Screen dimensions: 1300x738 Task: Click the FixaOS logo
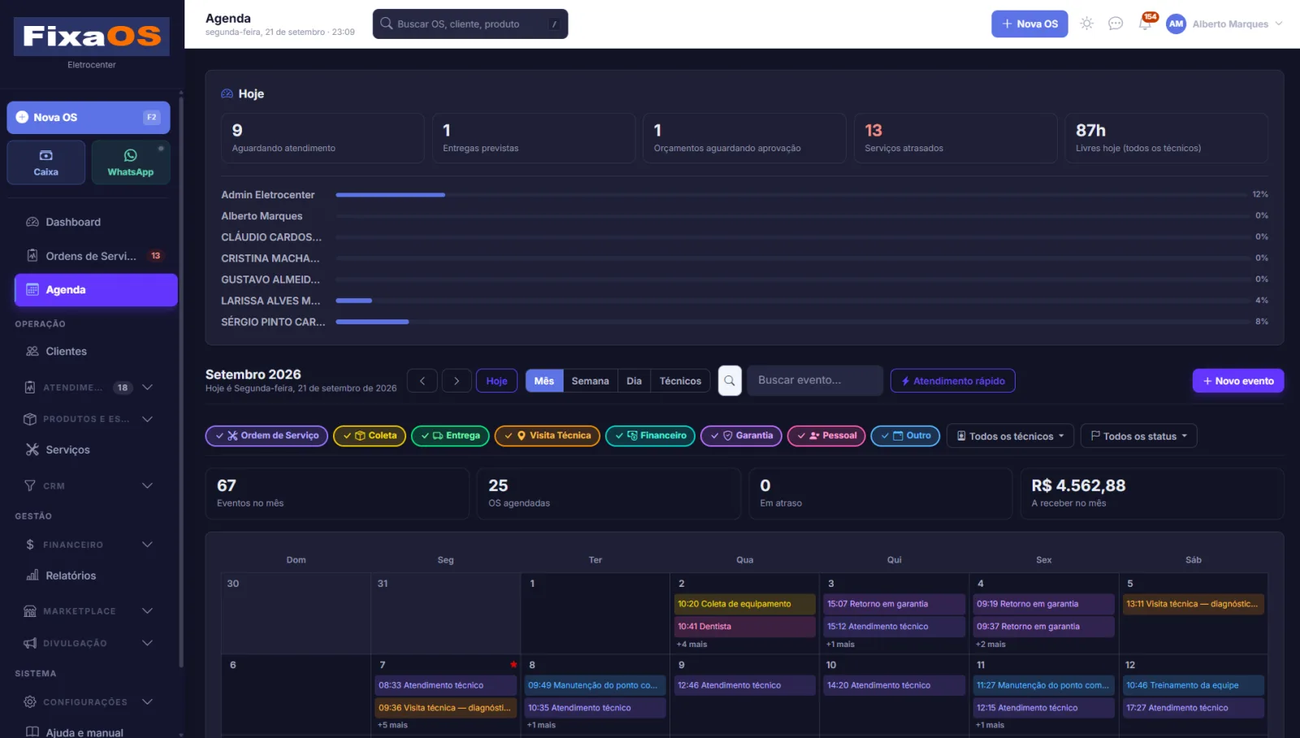(92, 37)
